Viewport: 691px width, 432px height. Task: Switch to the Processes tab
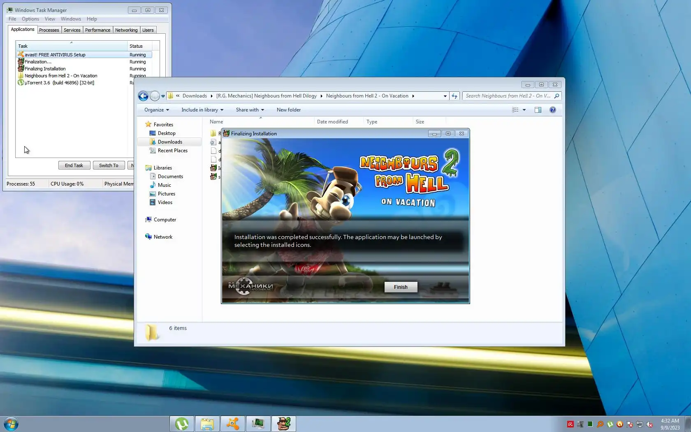point(49,30)
